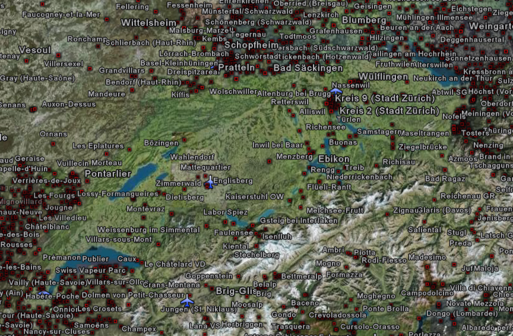Select the Wahlendorf label

coord(192,157)
